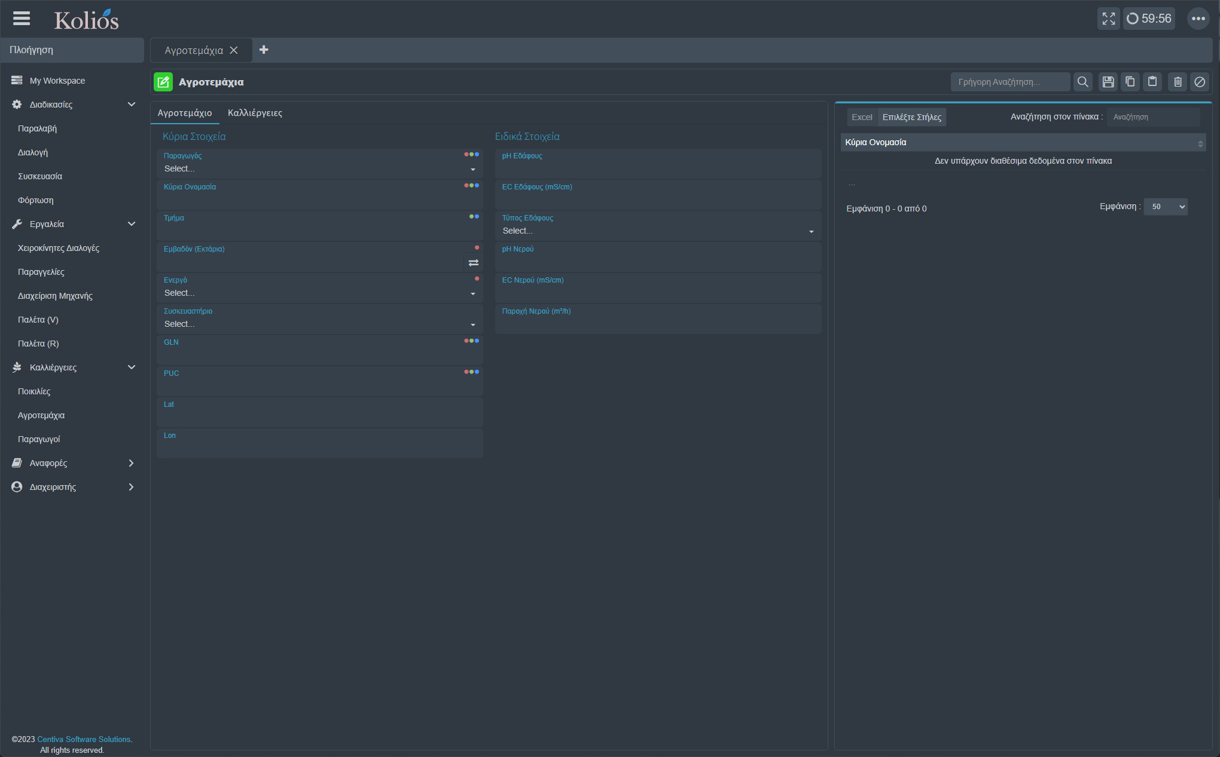Screen dimensions: 1220x757
Task: Click the copy record icon in the toolbar
Action: 1130,82
